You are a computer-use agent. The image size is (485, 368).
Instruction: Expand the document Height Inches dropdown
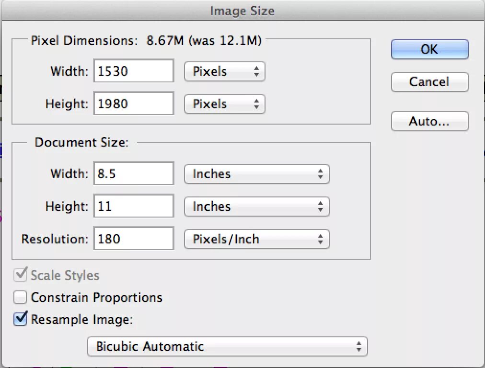[x=256, y=207]
